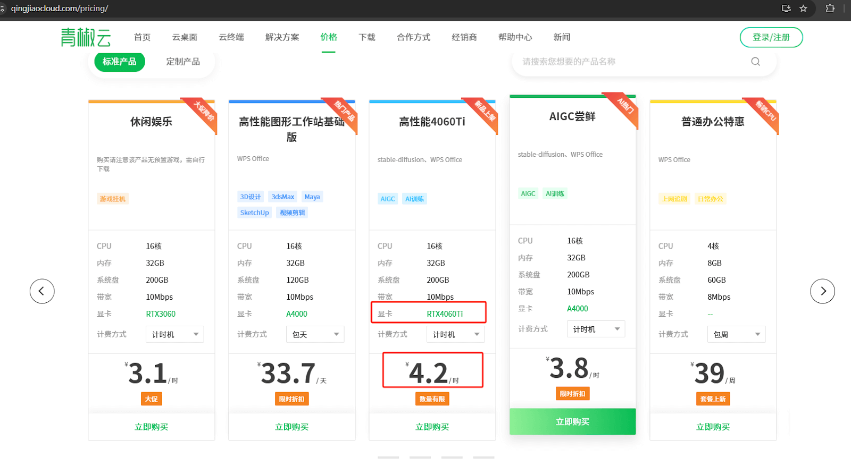This screenshot has height=466, width=851.
Task: Open 包周 billing dropdown for 普通办公特惠
Action: point(737,334)
